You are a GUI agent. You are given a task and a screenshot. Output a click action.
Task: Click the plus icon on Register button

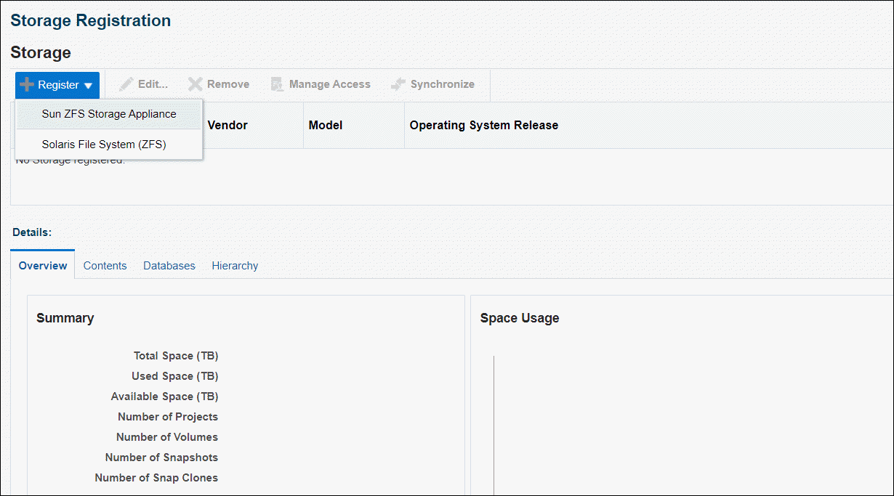[x=27, y=85]
